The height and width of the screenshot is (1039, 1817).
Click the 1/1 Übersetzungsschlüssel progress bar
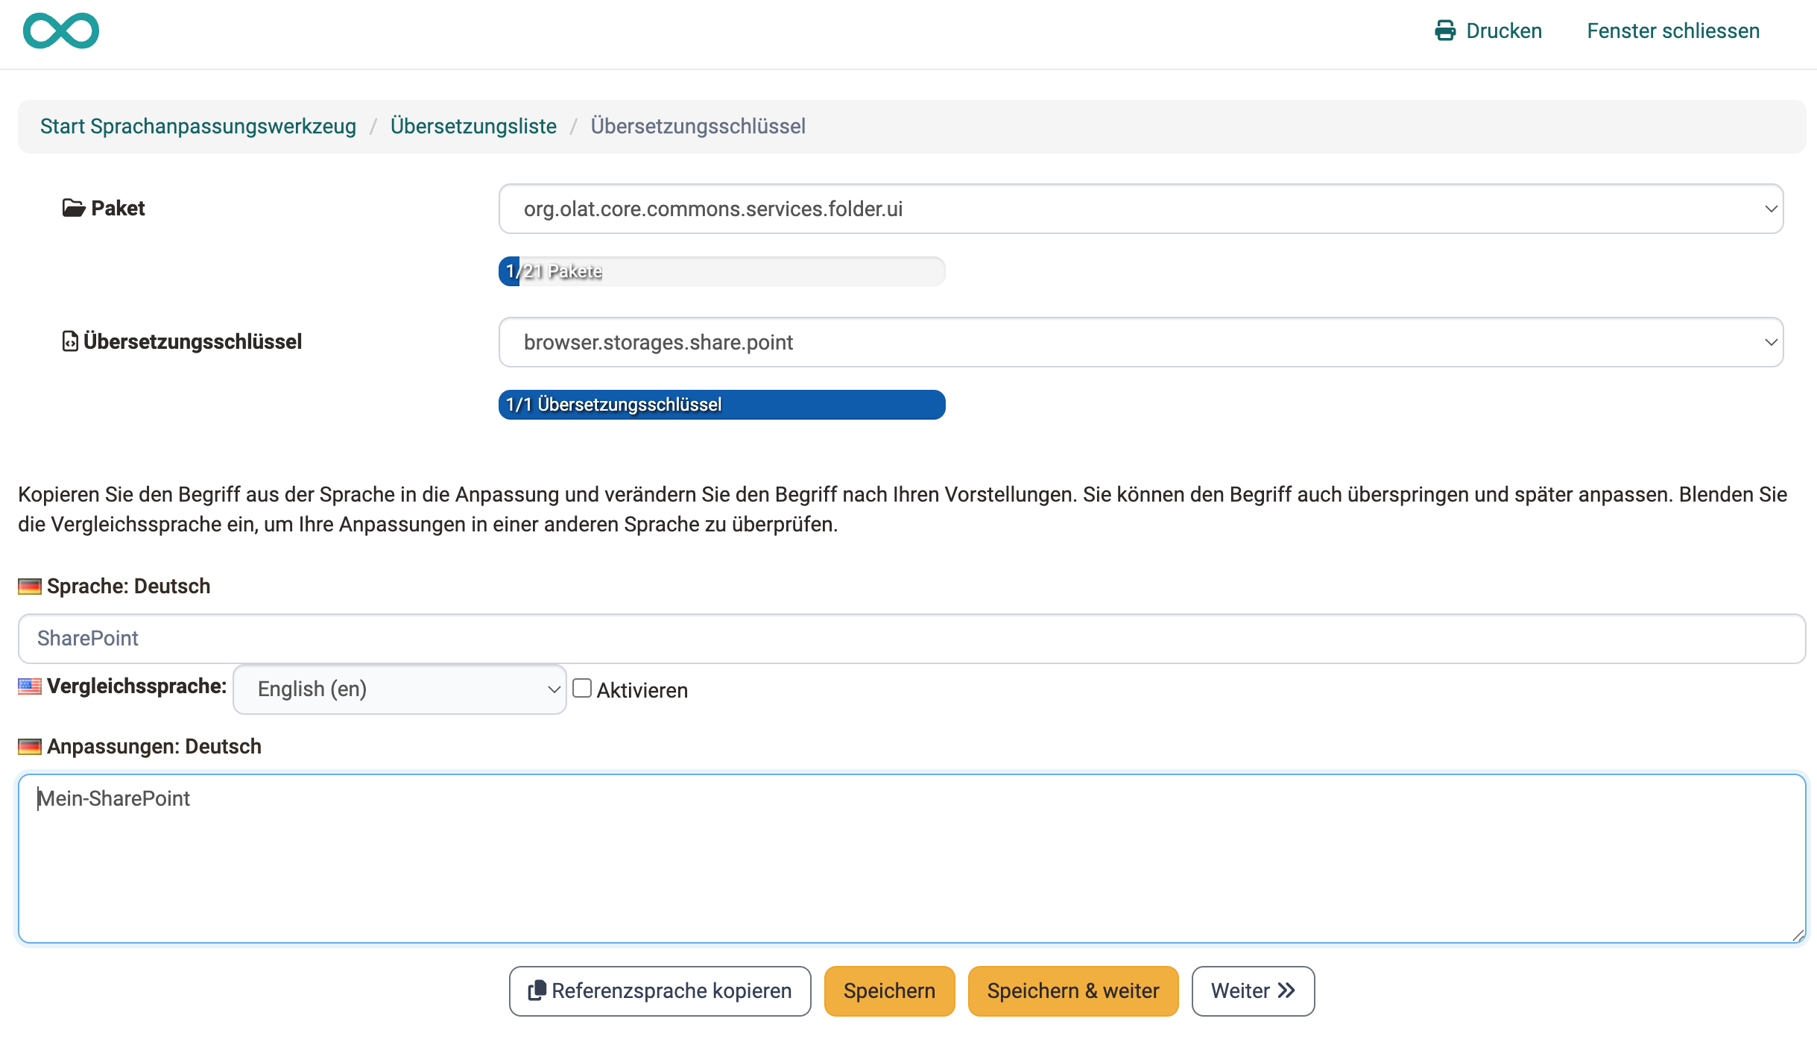(x=721, y=405)
